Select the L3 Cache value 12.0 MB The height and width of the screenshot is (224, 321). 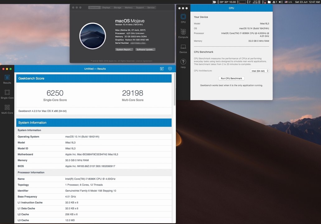click(70, 220)
